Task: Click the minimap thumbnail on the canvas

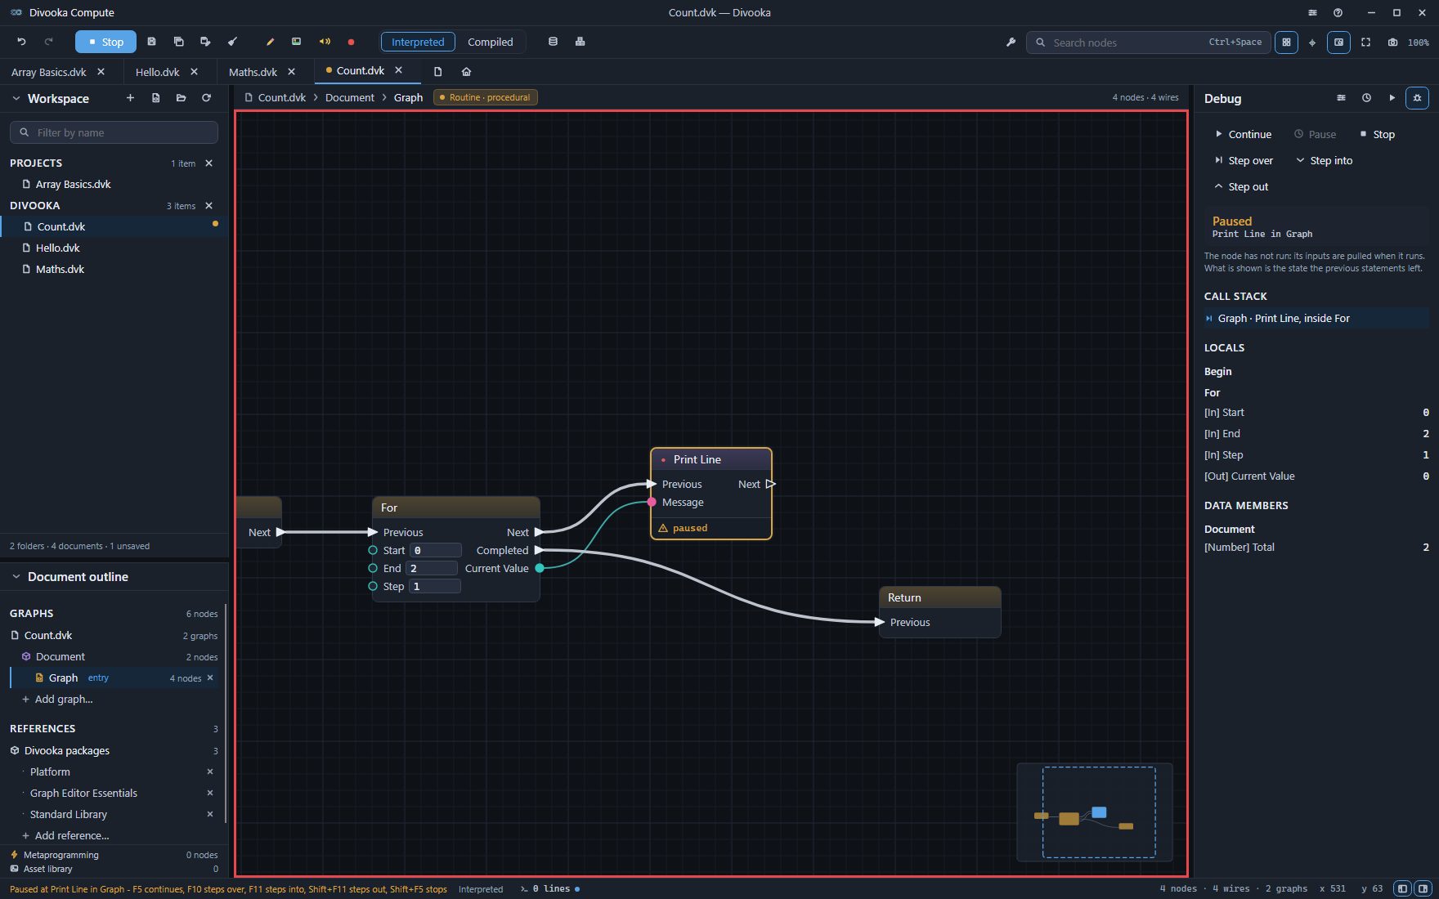Action: (x=1094, y=812)
